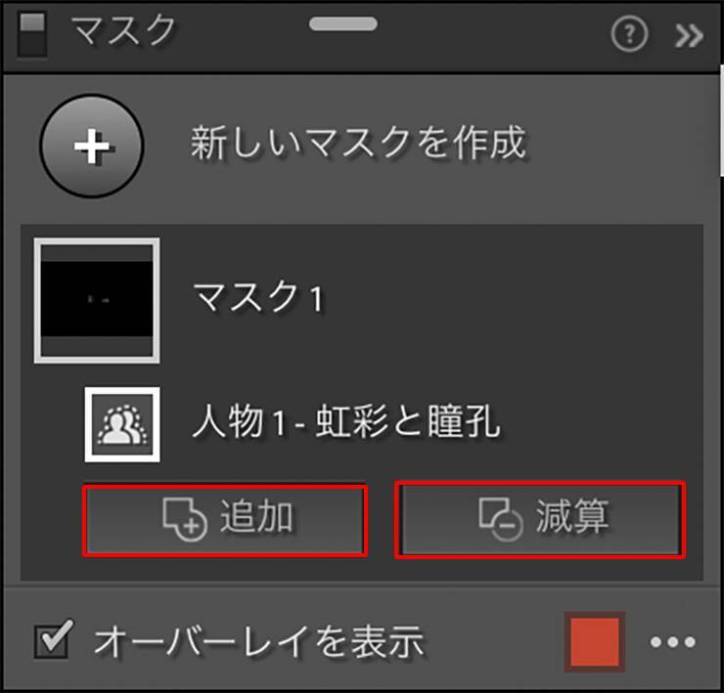Click the 追加 add button
The width and height of the screenshot is (724, 693).
(225, 520)
